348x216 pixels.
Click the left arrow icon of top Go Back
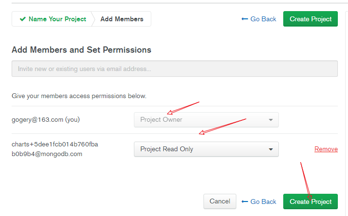(x=245, y=19)
